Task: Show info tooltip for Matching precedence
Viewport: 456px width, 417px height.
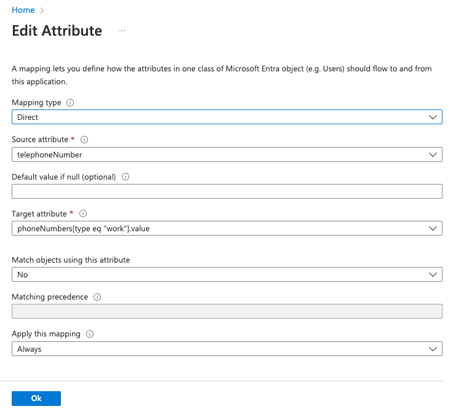Action: [97, 297]
